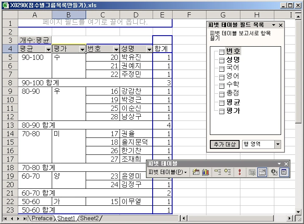
Task: Click the 개수:평균 data field button
Action: click(35, 40)
